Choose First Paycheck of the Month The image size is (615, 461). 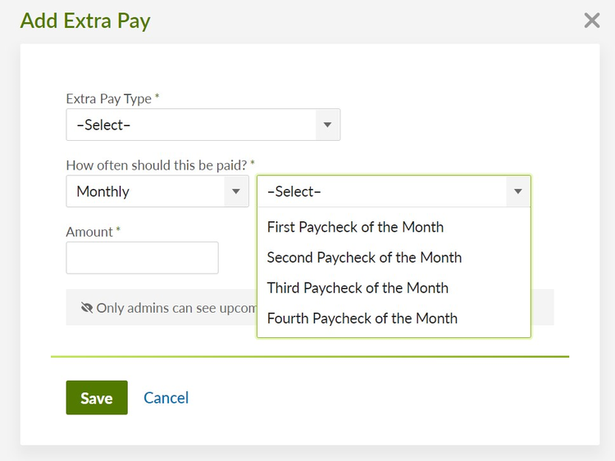click(x=394, y=227)
